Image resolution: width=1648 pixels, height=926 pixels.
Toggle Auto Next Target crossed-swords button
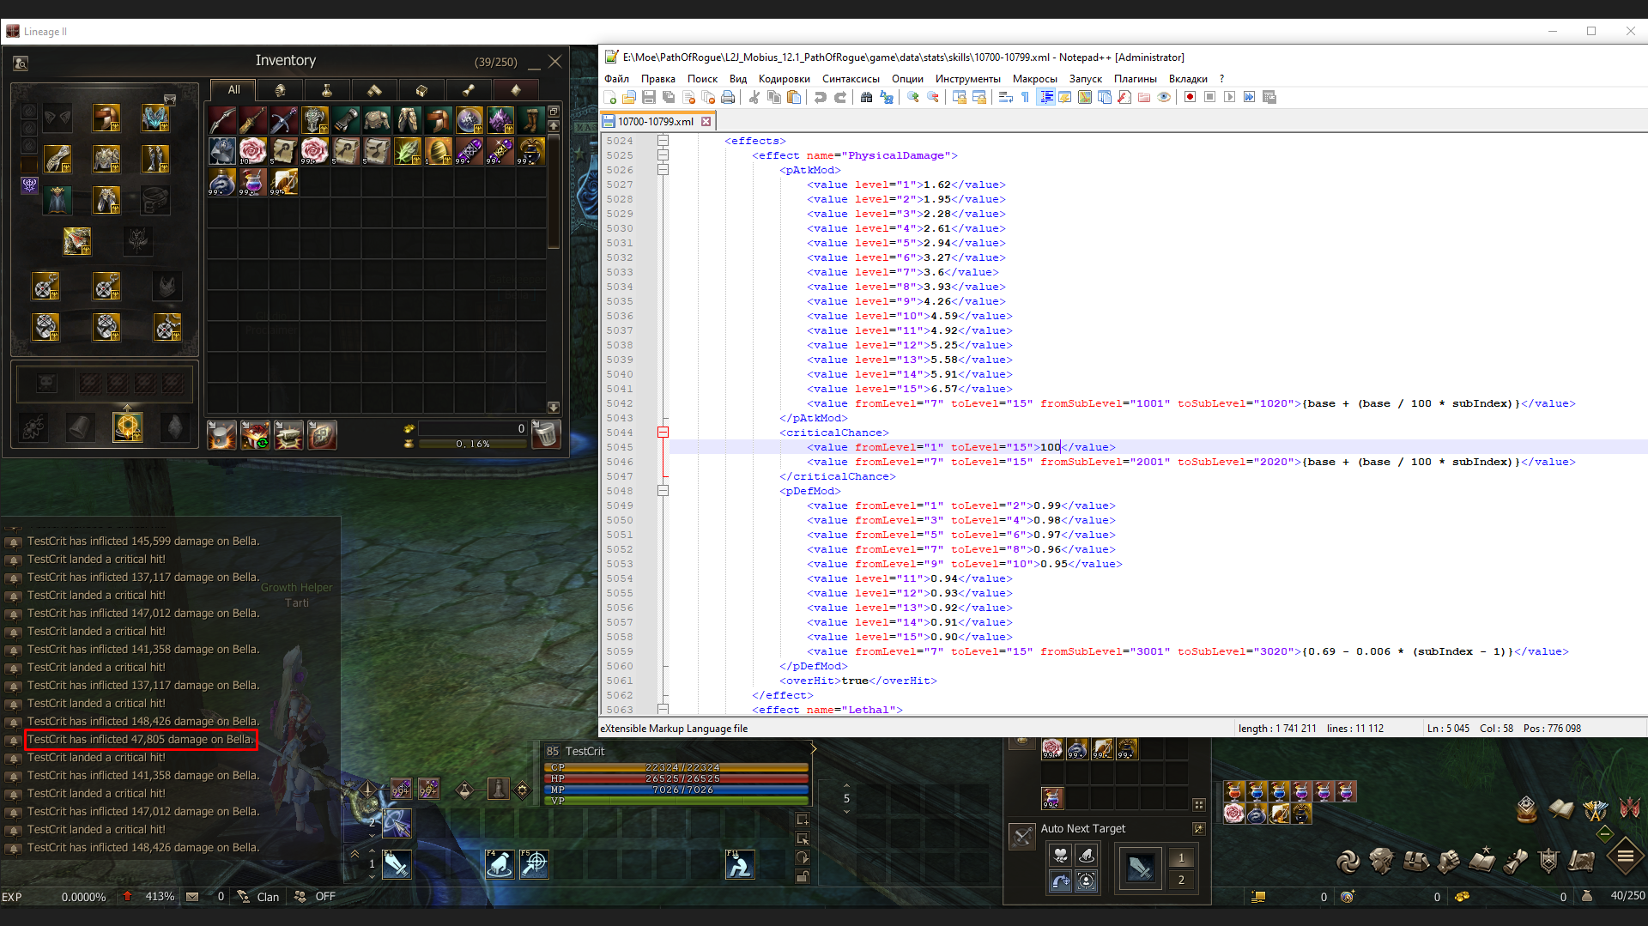click(x=1022, y=836)
